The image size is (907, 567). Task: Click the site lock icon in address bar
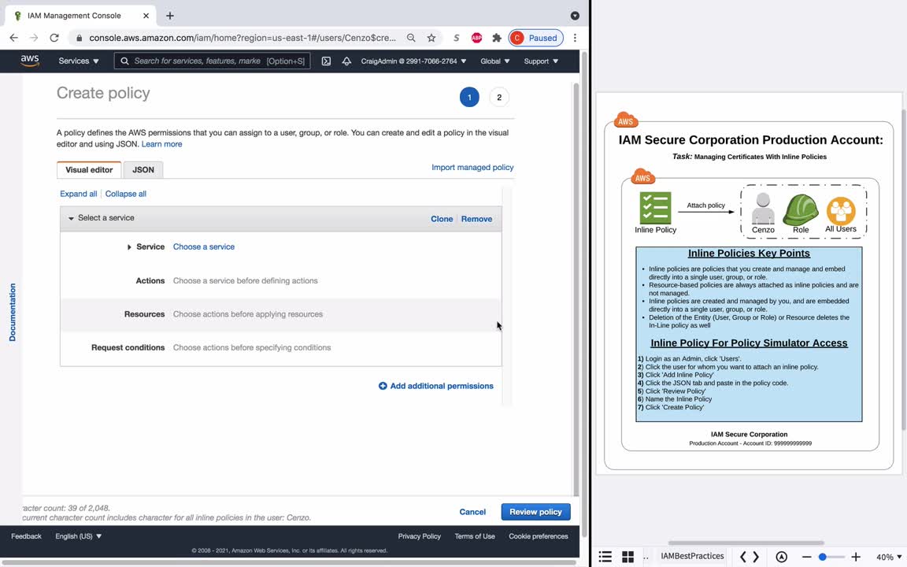[x=80, y=38]
